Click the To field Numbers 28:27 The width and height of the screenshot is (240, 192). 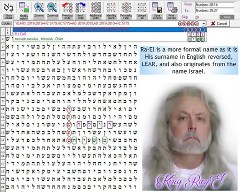[x=214, y=10]
